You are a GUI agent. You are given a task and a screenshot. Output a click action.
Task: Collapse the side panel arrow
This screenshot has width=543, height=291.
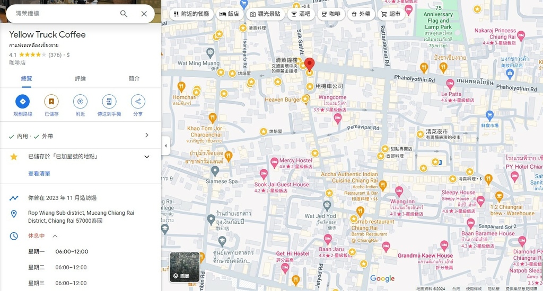pos(165,145)
